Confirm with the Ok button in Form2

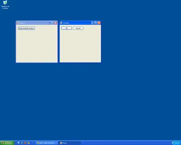[67, 28]
